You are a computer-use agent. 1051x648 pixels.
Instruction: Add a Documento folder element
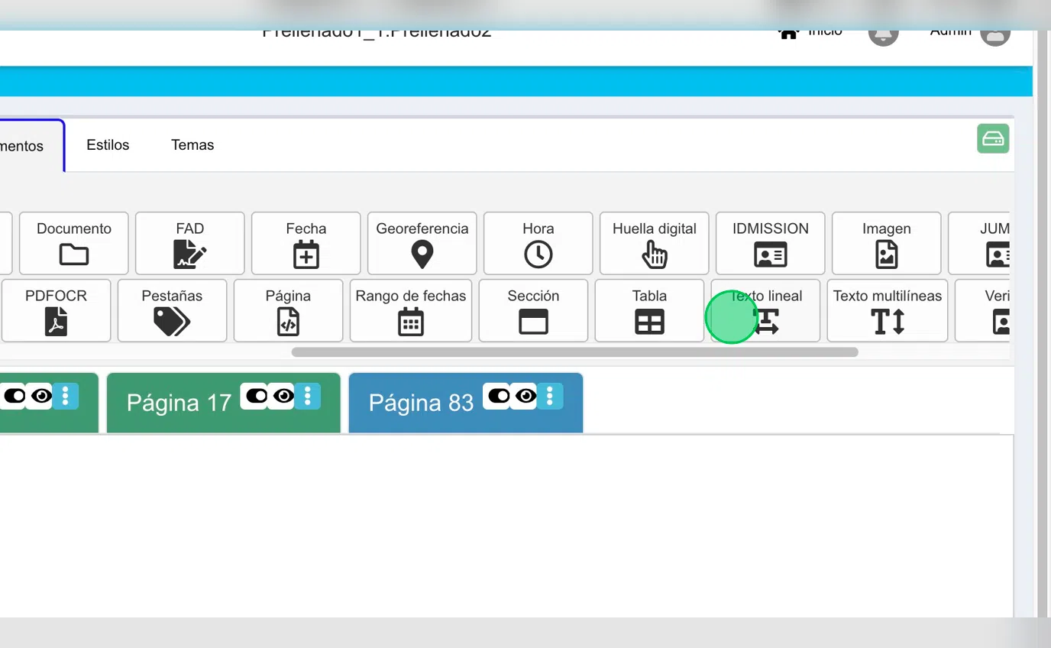(74, 243)
